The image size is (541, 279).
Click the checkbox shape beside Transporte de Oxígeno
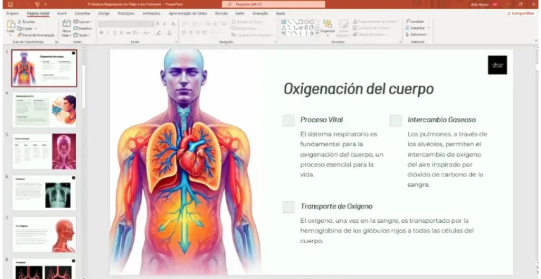pos(288,207)
